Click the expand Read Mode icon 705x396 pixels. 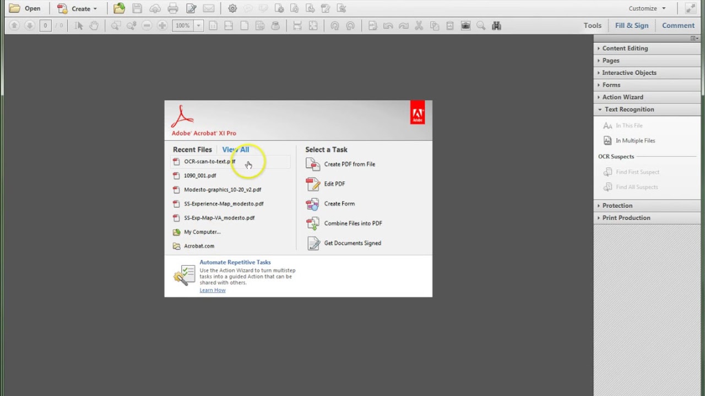[691, 8]
